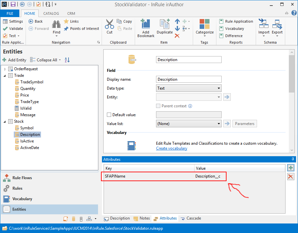The width and height of the screenshot is (298, 233).
Task: Click the green add attribute plus icon
Action: (290, 168)
